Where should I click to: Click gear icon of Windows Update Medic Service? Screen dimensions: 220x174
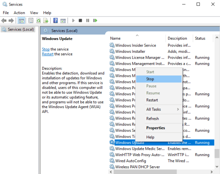pyautogui.click(x=112, y=148)
